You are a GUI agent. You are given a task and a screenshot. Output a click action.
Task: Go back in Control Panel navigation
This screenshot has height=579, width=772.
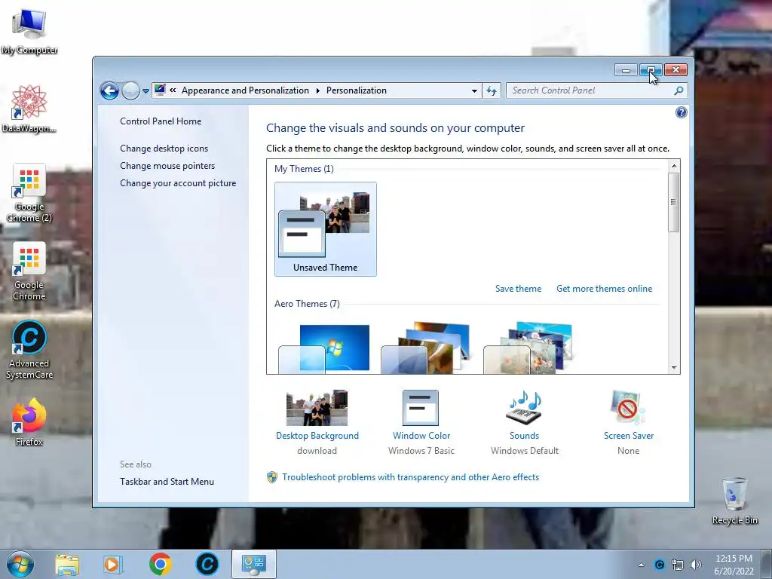[109, 90]
